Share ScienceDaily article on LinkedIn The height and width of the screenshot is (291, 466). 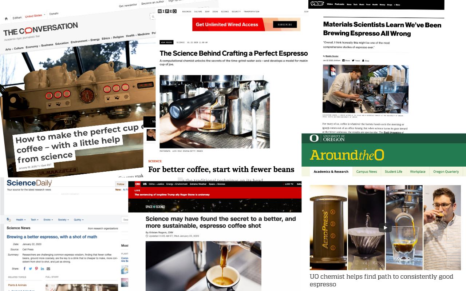coord(42,268)
